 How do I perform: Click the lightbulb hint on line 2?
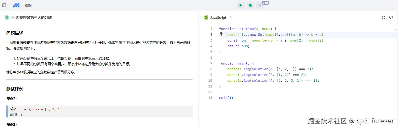tap(221, 34)
